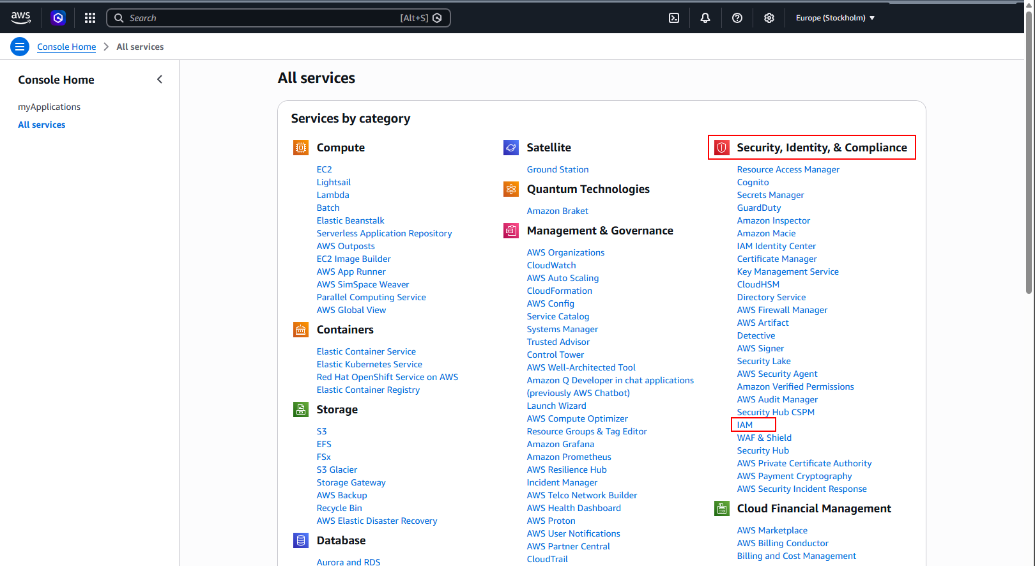Click the Compute category icon

(x=301, y=148)
